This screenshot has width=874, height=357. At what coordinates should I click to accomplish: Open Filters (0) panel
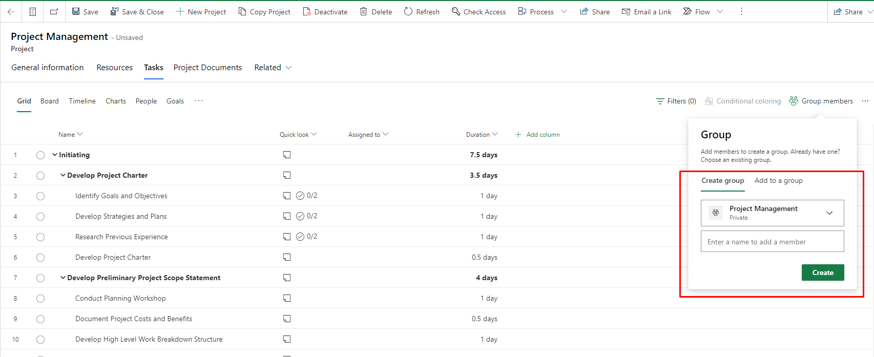676,101
